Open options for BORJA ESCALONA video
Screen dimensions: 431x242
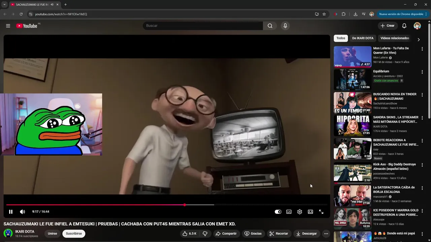coord(422,188)
